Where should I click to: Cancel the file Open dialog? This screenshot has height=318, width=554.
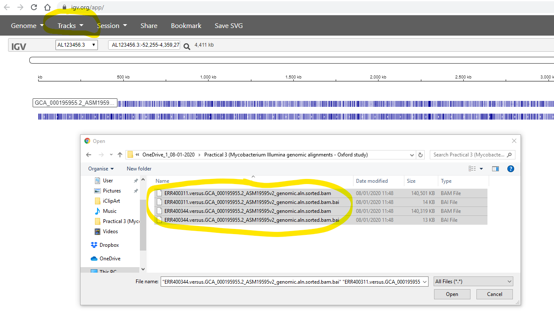(494, 294)
